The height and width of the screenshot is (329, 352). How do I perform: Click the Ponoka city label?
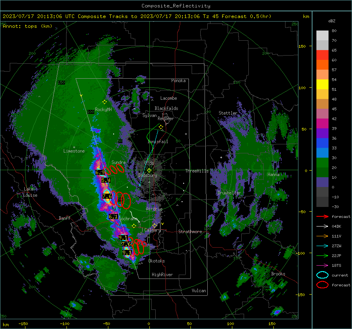(178, 81)
